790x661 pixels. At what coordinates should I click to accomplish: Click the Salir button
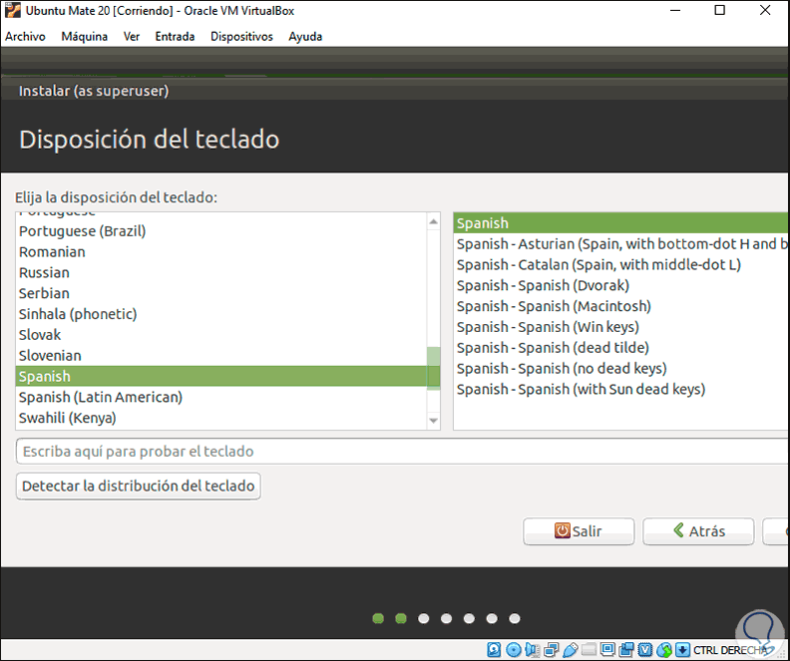(x=579, y=531)
